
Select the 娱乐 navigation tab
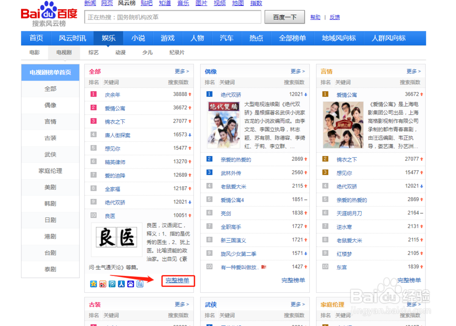tap(109, 38)
